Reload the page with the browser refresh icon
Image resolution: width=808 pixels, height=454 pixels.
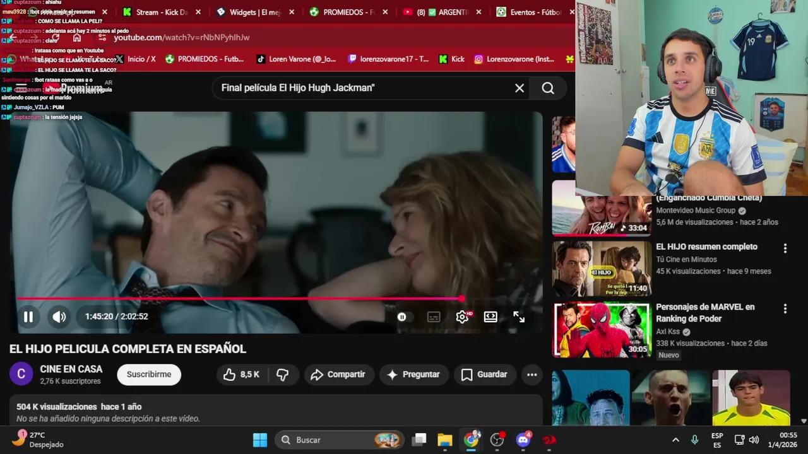[x=55, y=37]
